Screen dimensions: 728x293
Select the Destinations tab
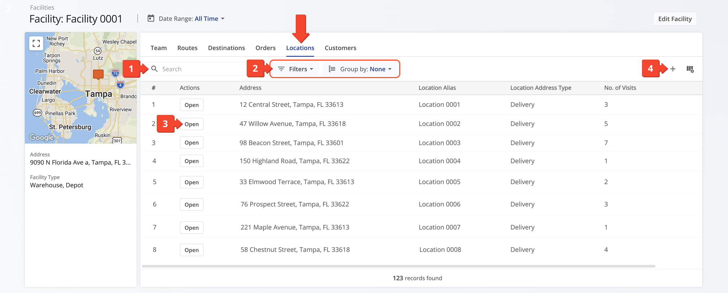pyautogui.click(x=226, y=48)
